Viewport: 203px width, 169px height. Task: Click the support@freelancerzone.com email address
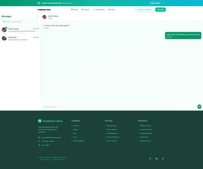(x=51, y=137)
